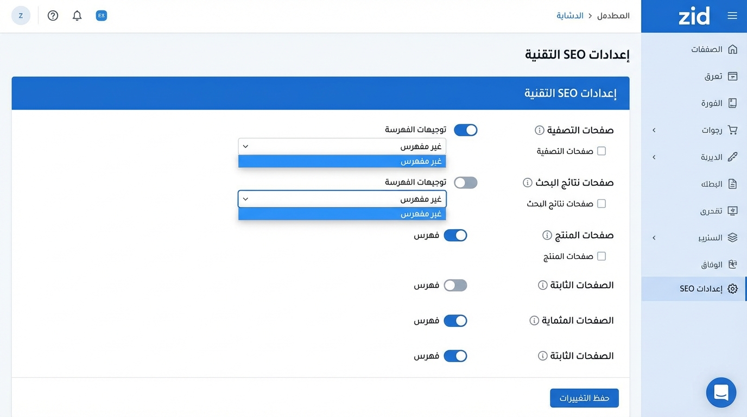
Task: Click the blue language icon in header
Action: [x=101, y=16]
